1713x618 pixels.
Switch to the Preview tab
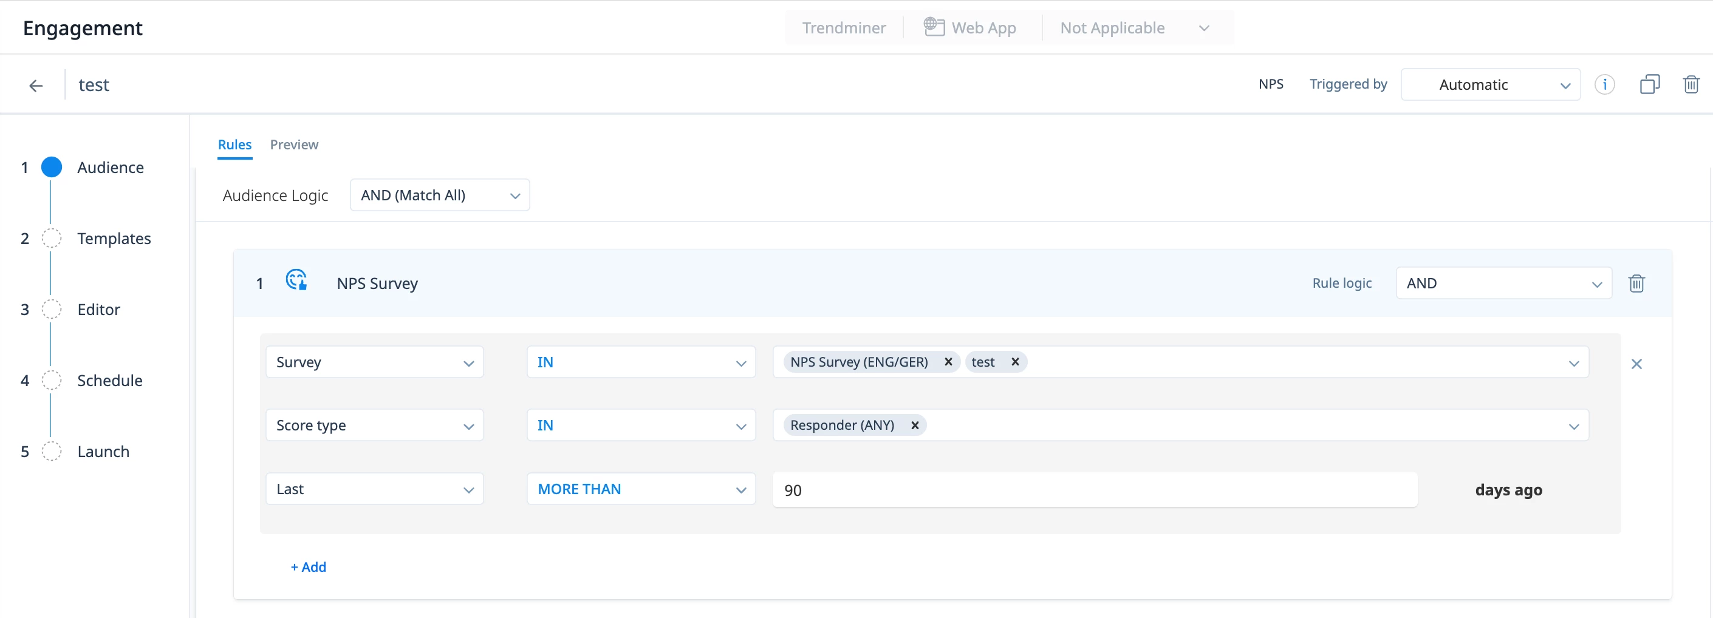[x=294, y=145]
